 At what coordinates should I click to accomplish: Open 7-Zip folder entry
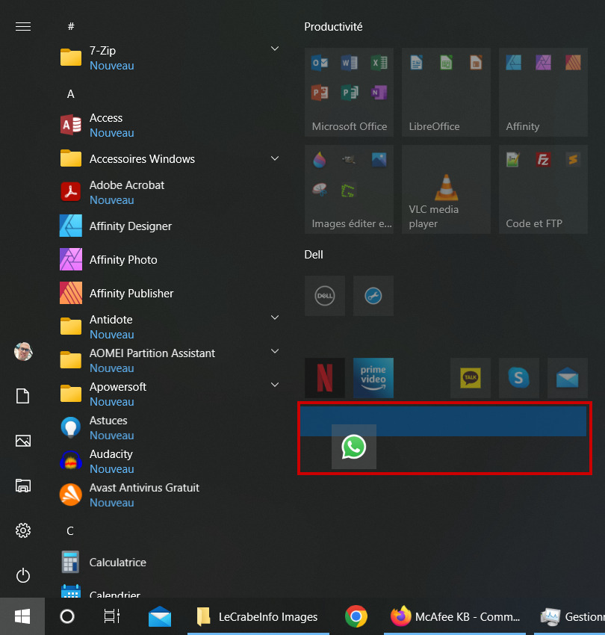(170, 58)
